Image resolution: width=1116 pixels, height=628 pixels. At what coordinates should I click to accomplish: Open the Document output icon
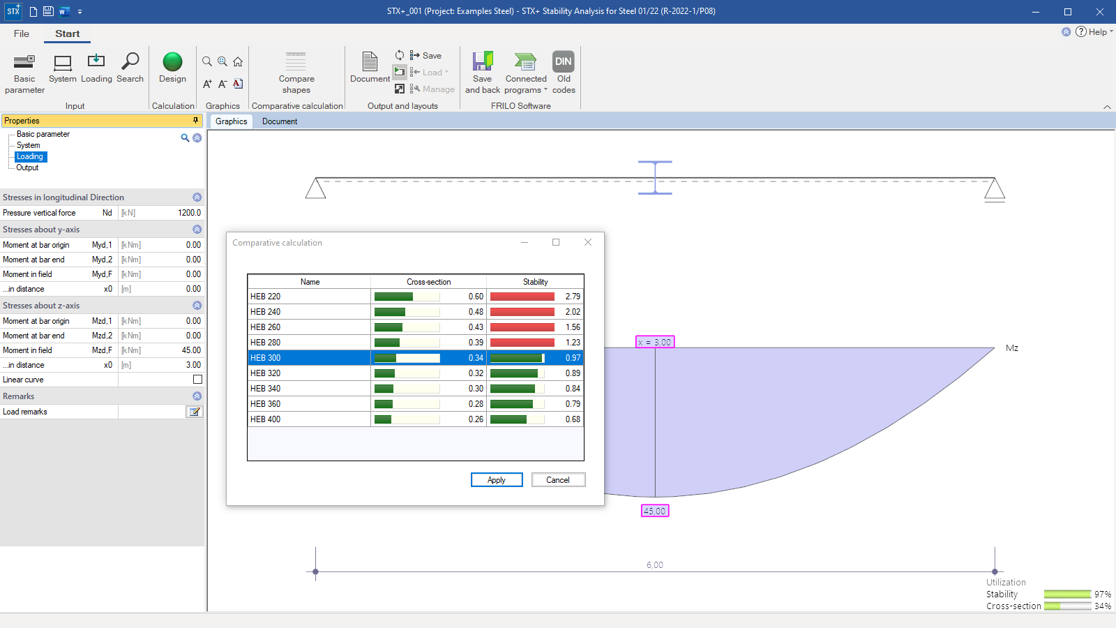pos(370,68)
